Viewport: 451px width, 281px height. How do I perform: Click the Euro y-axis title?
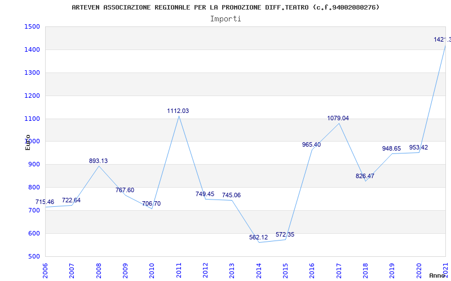(28, 142)
